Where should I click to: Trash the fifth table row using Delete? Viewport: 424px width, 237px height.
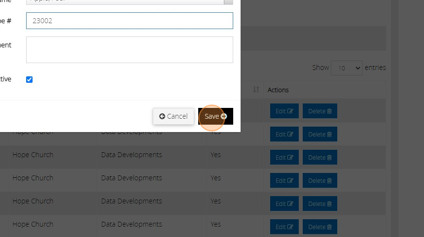pyautogui.click(x=319, y=204)
